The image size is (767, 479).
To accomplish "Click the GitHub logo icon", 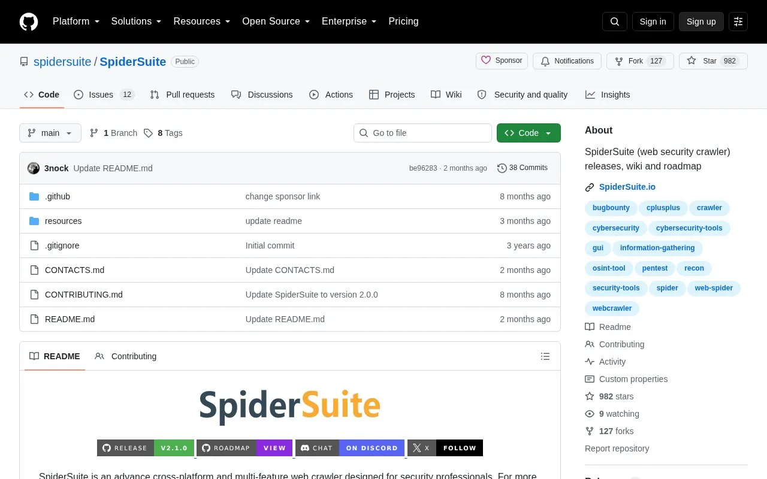I will [29, 22].
